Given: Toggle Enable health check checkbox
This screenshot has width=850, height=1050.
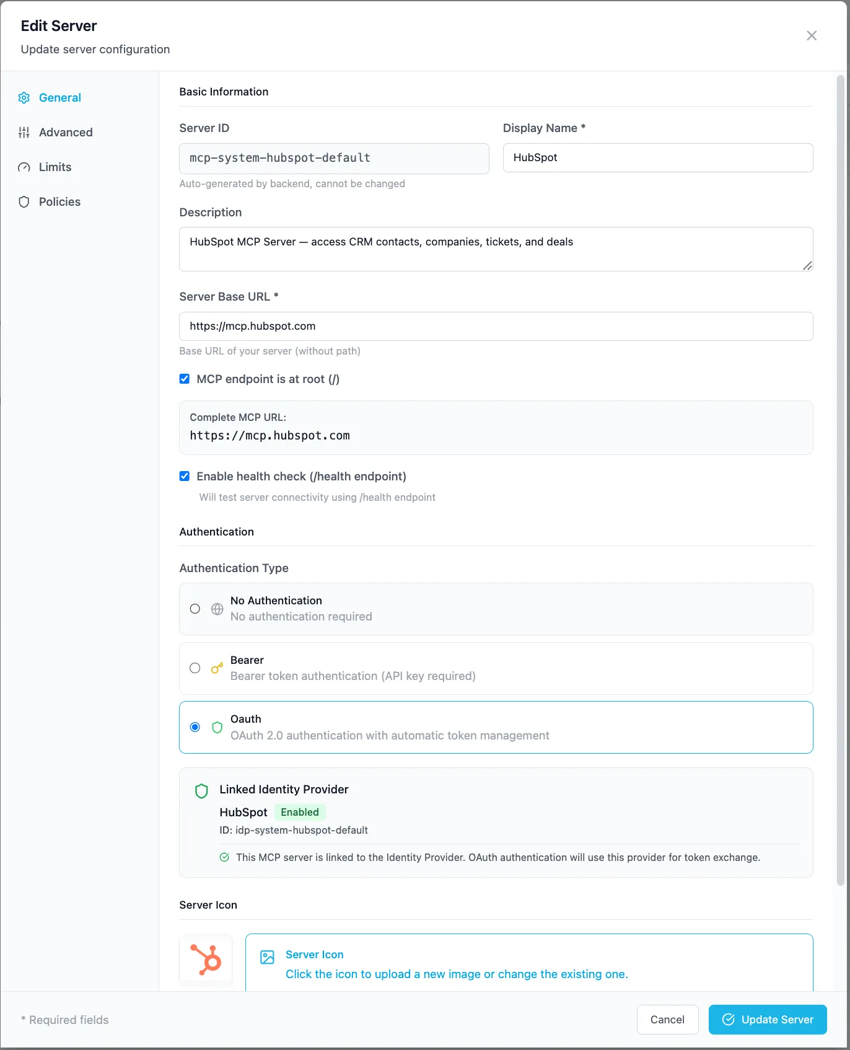Looking at the screenshot, I should pyautogui.click(x=185, y=476).
